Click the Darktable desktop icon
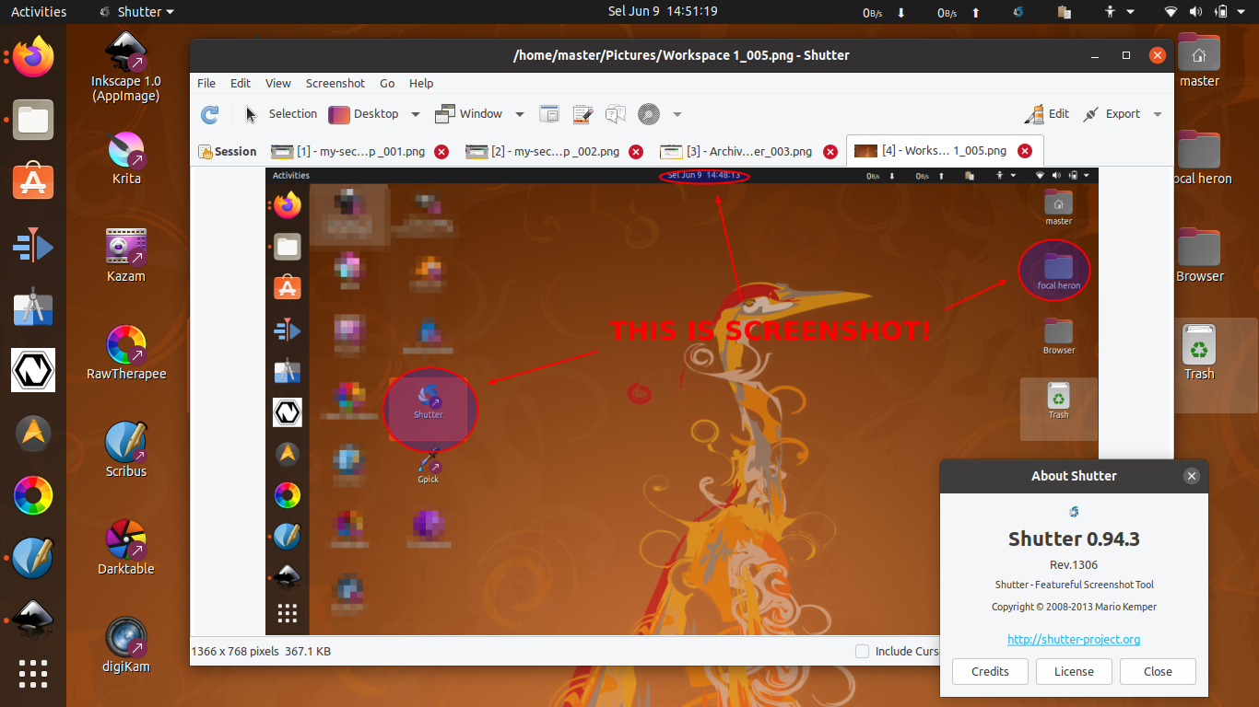The image size is (1259, 707). [126, 548]
